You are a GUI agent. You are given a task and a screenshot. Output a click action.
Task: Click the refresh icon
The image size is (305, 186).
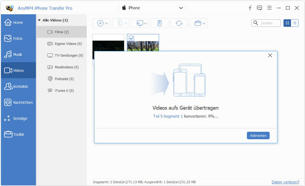coord(179,23)
